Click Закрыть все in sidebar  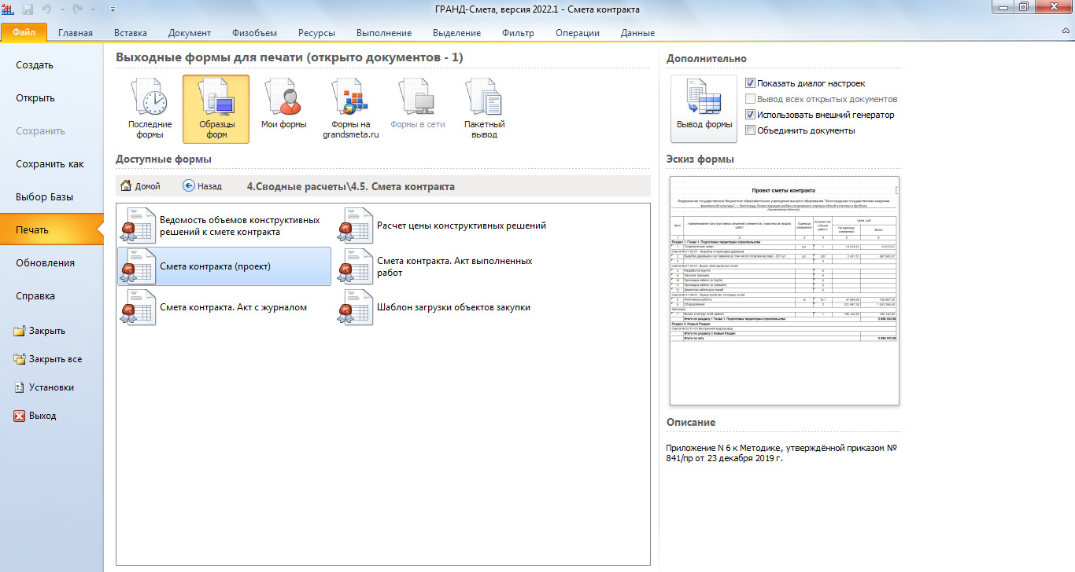tap(47, 359)
